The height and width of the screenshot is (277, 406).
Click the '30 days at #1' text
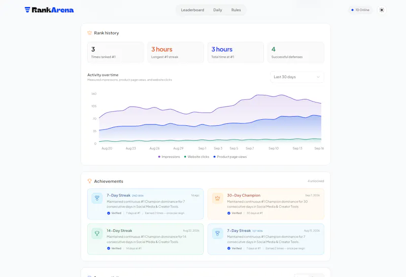255,213
